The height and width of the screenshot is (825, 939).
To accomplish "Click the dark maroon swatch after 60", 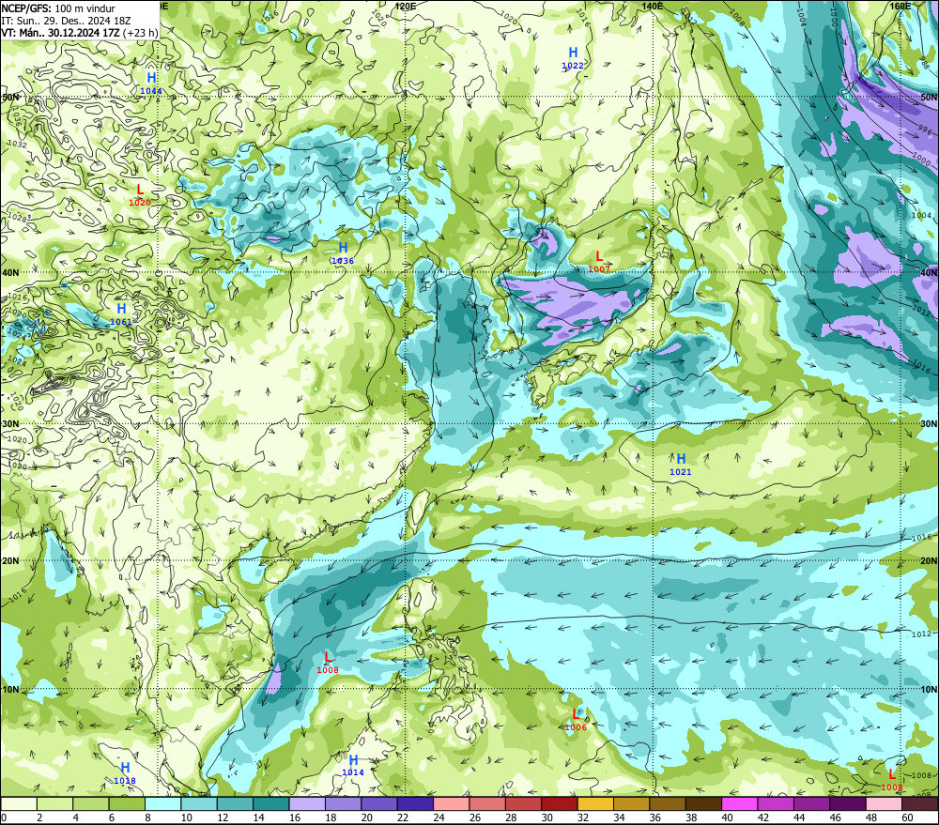I will tap(920, 803).
